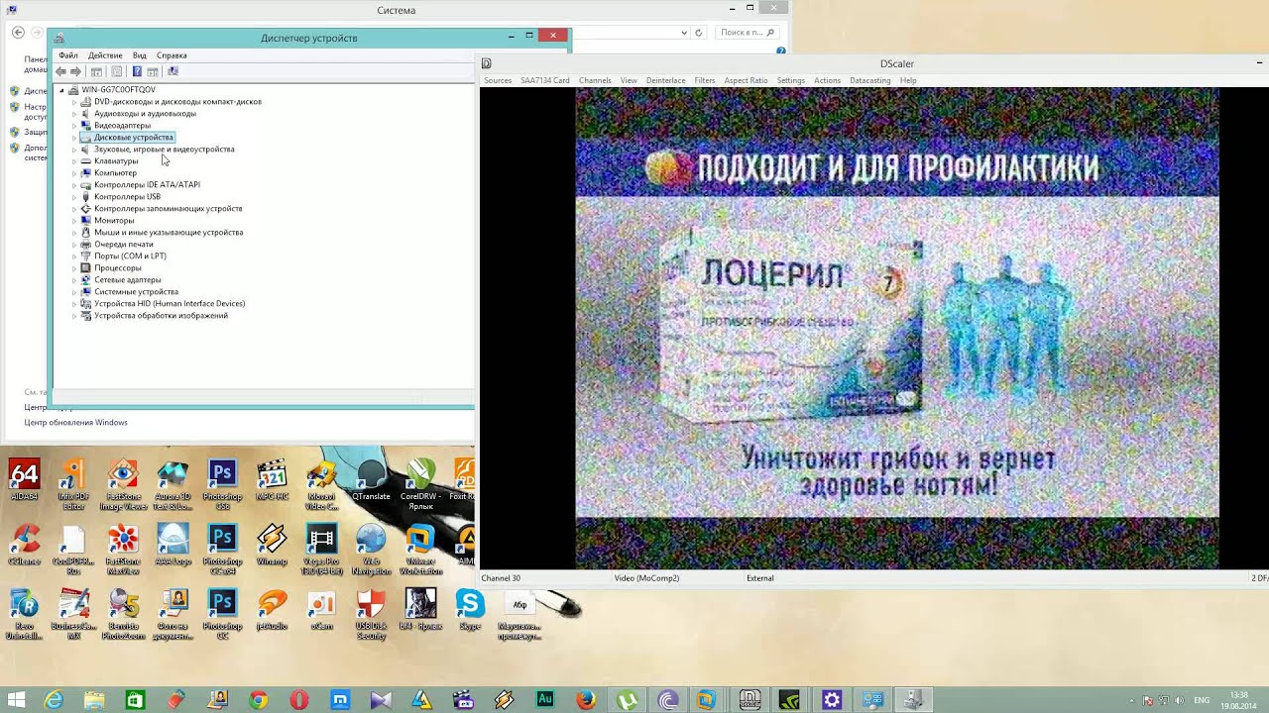This screenshot has height=713, width=1269.
Task: Expand Звуковые, игровые и видеоустройства node
Action: pyautogui.click(x=74, y=150)
